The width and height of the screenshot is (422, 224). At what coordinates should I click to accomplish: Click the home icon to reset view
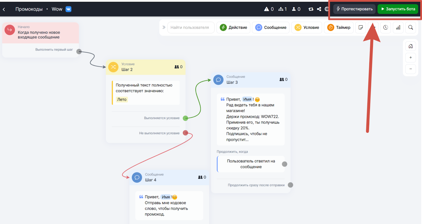[411, 46]
